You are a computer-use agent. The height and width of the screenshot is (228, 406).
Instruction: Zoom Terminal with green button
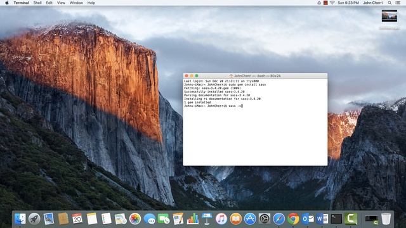(197, 76)
